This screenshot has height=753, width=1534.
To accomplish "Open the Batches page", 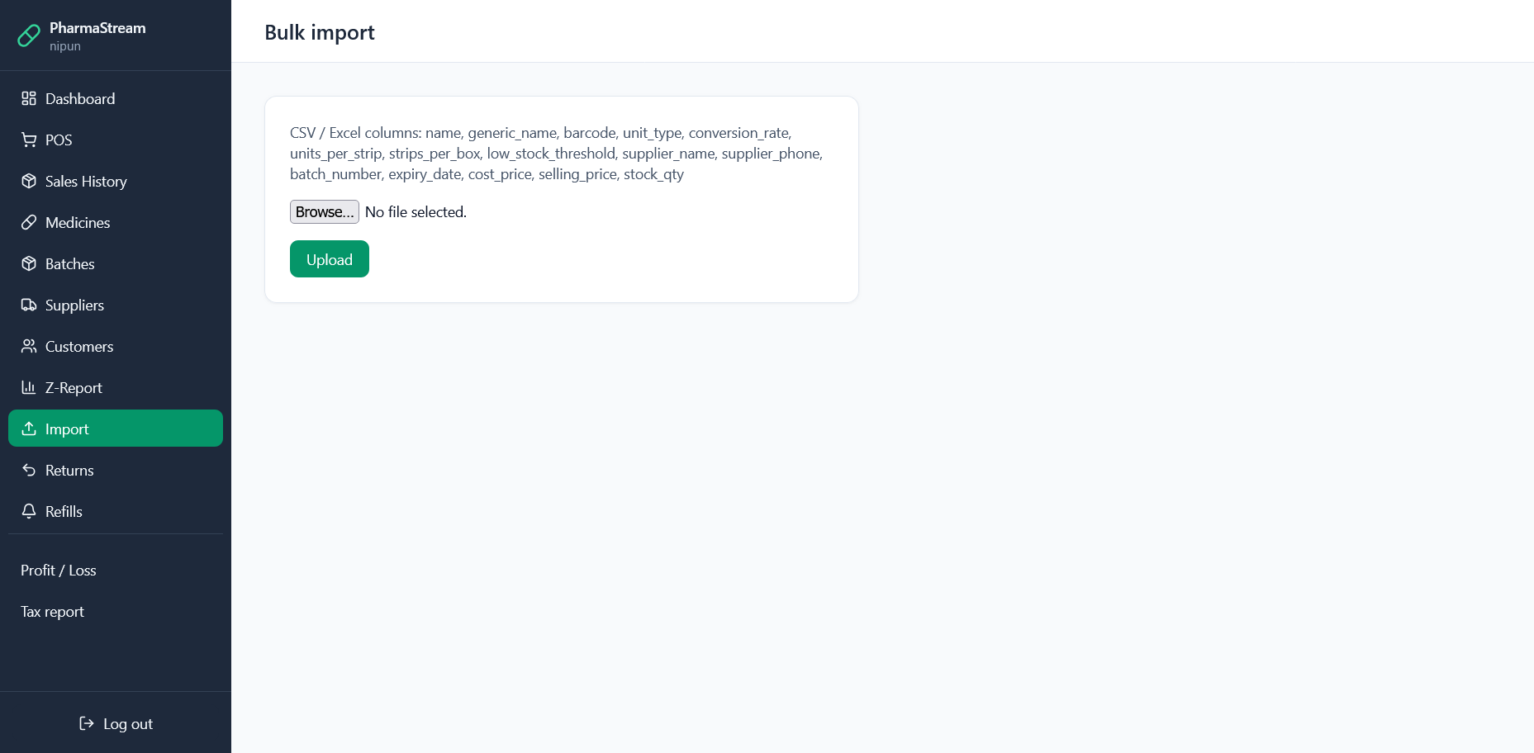I will [x=69, y=263].
